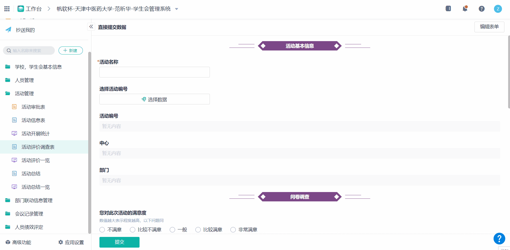Click the user avatar Z icon
Viewport: 510px width, 250px height.
(x=498, y=9)
